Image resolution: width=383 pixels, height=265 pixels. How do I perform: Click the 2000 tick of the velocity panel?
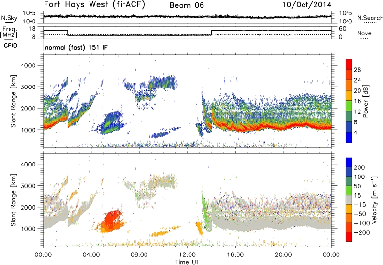click(28, 207)
